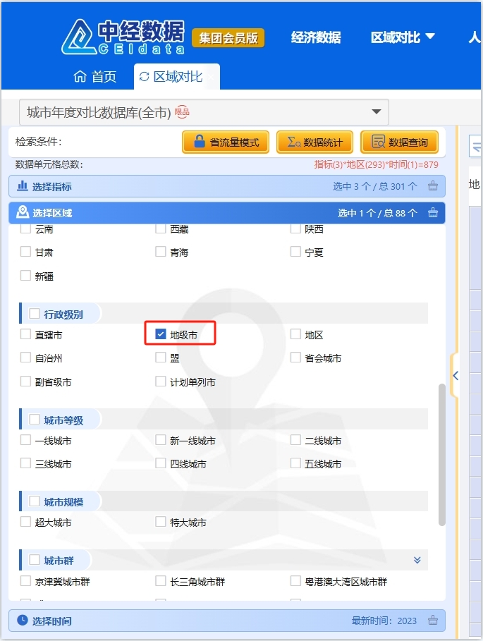Select all with 行政级别 group checkbox
This screenshot has width=483, height=641.
coord(35,314)
